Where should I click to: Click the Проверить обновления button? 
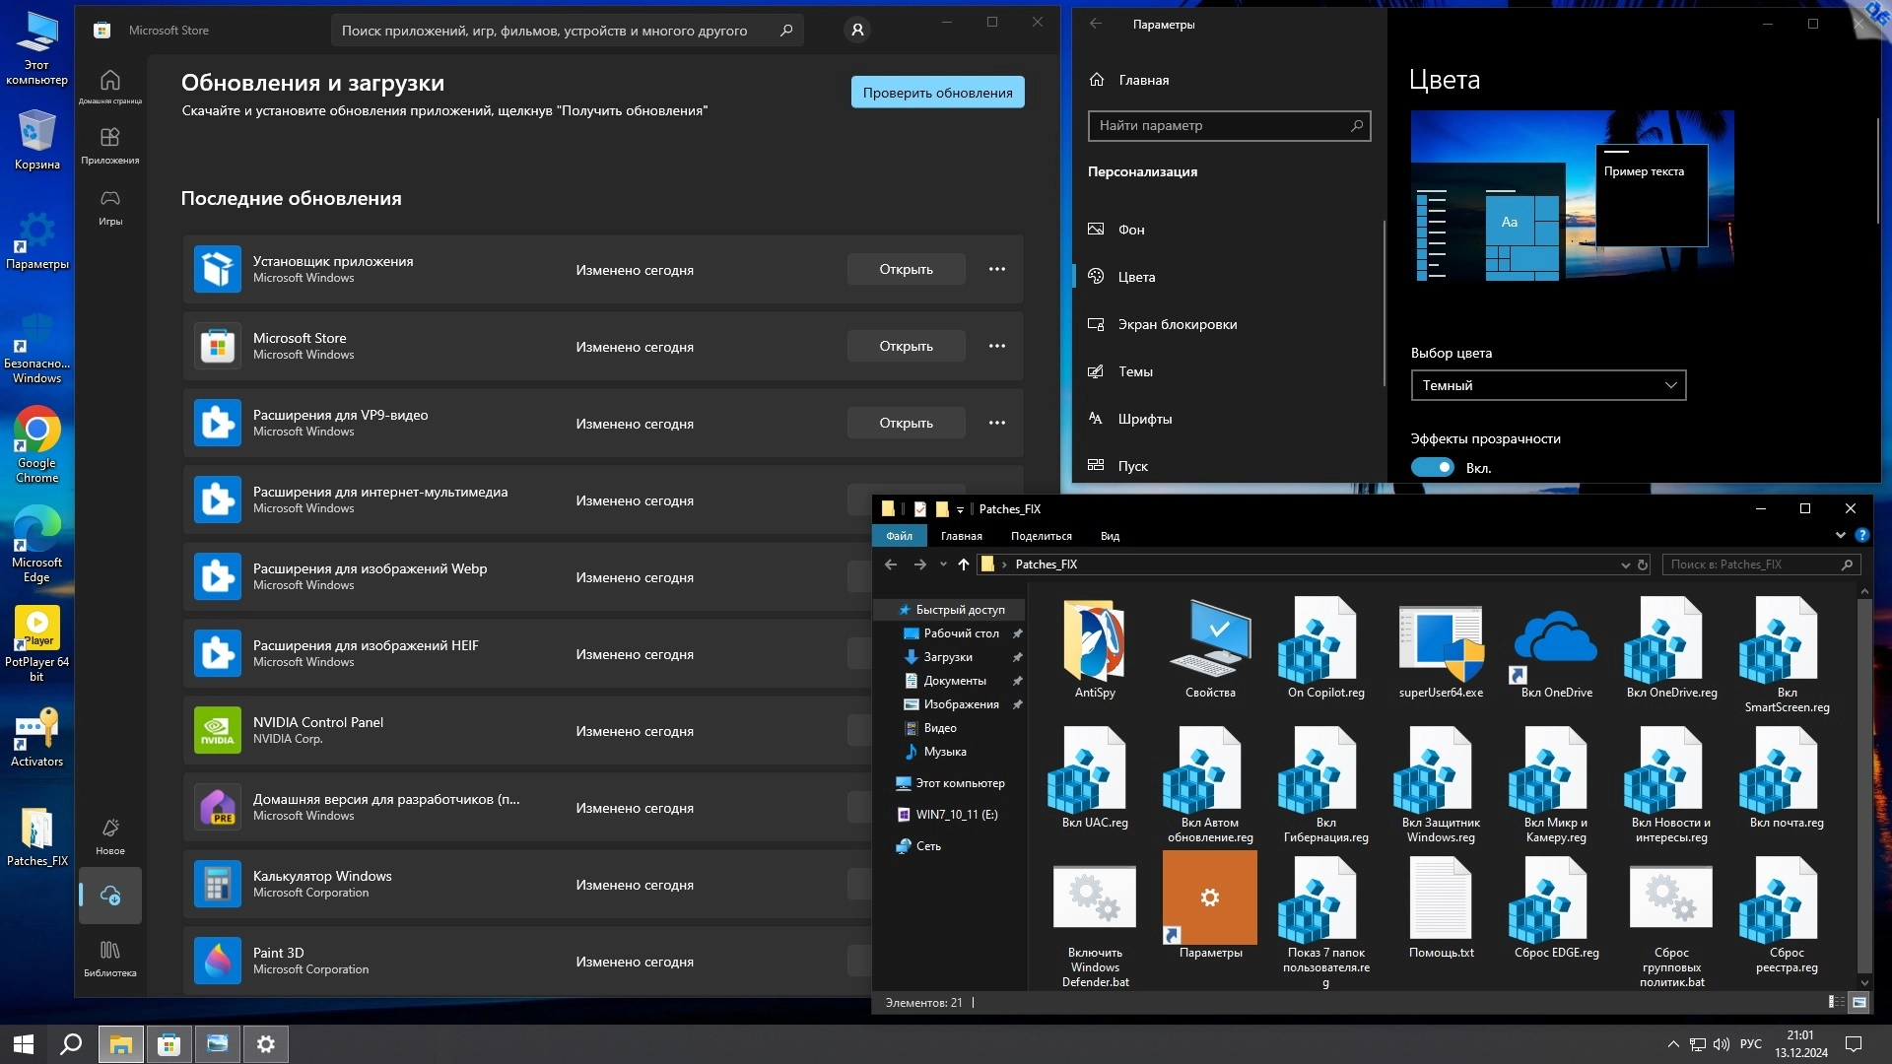tap(937, 93)
